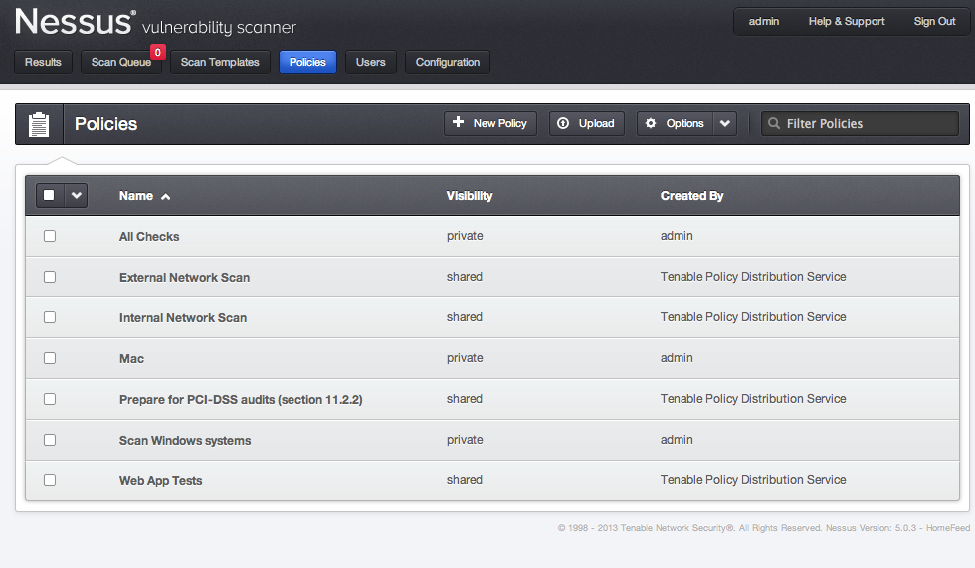Image resolution: width=975 pixels, height=568 pixels.
Task: Click the Nessus vulnerability scanner logo
Action: pyautogui.click(x=155, y=22)
